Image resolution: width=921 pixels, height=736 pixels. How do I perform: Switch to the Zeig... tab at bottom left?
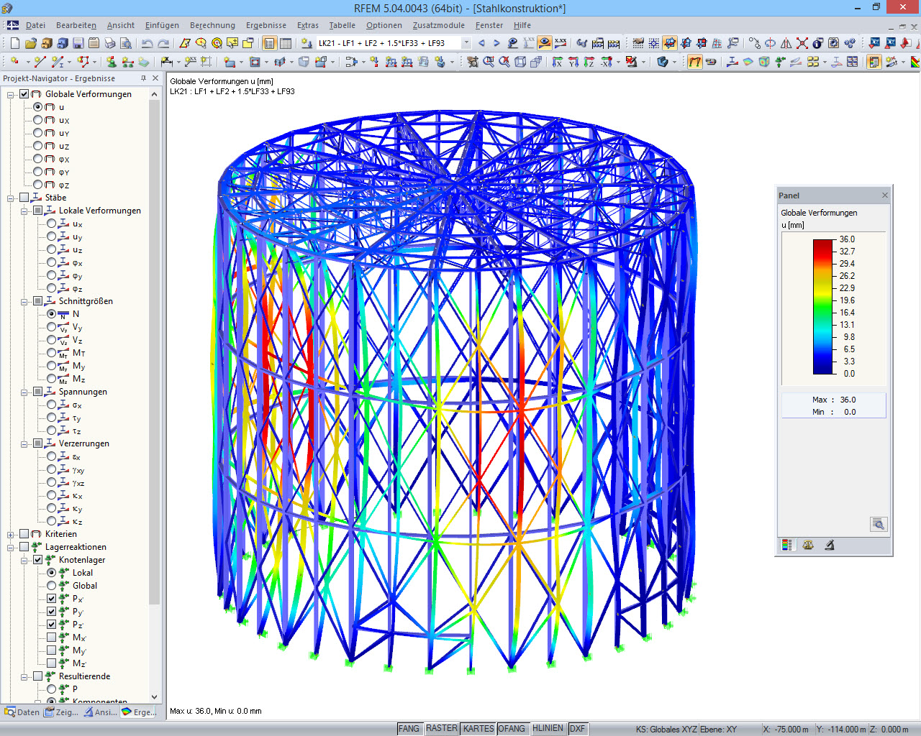coord(61,712)
